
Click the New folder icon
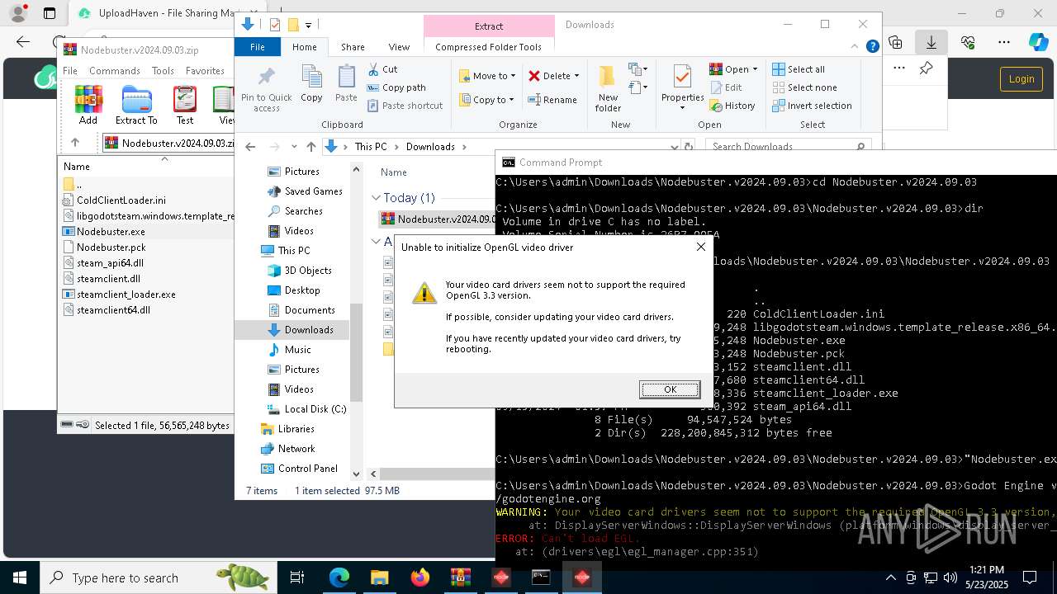coord(608,89)
